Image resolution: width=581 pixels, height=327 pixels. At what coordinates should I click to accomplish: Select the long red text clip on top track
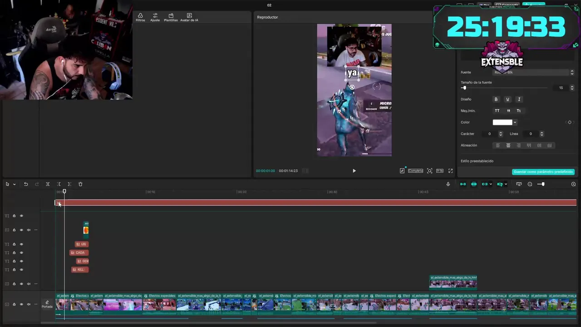coord(316,203)
